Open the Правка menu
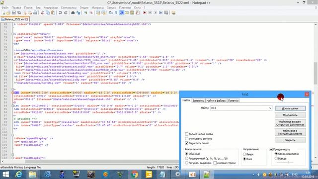The height and width of the screenshot is (179, 318). 16,7
